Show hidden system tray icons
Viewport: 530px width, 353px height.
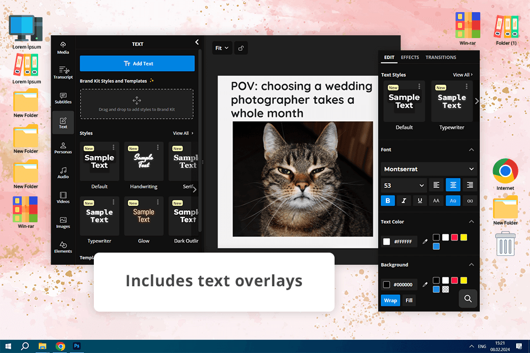pos(471,346)
